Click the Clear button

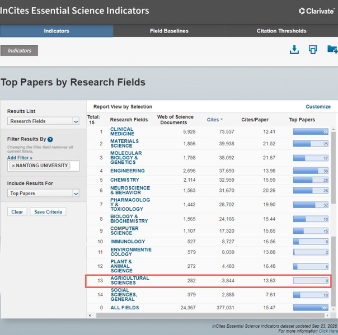(x=17, y=212)
